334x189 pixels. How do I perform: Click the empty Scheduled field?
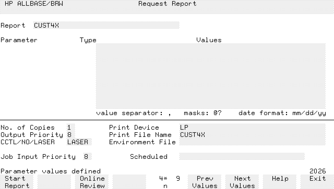coord(242,157)
